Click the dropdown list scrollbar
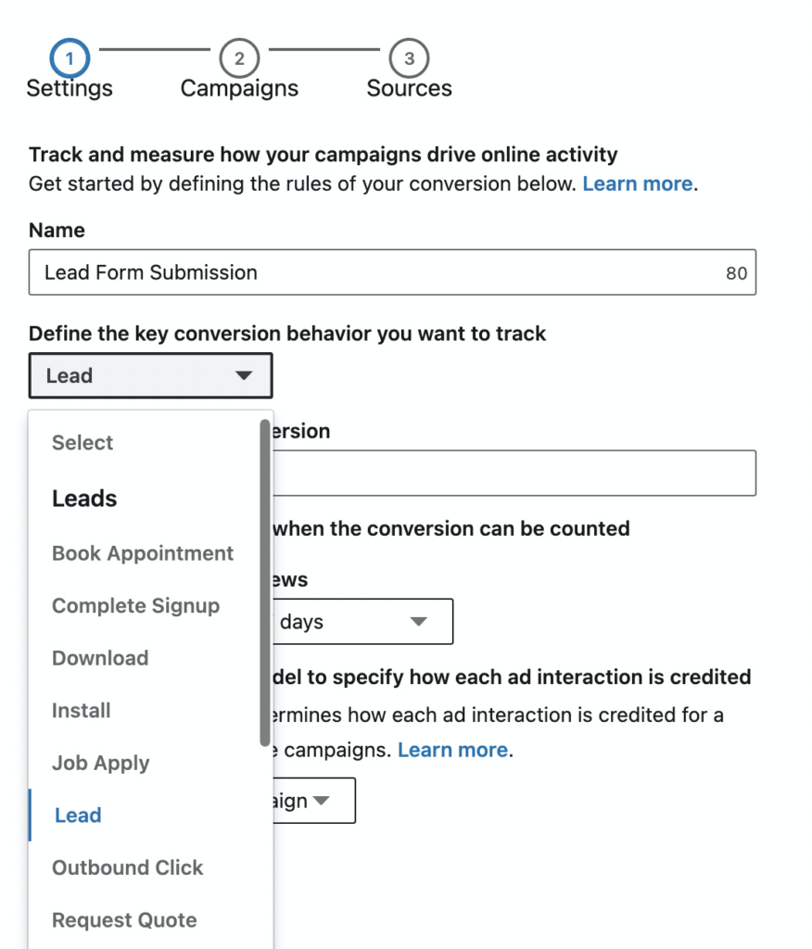The image size is (812, 949). pyautogui.click(x=264, y=582)
